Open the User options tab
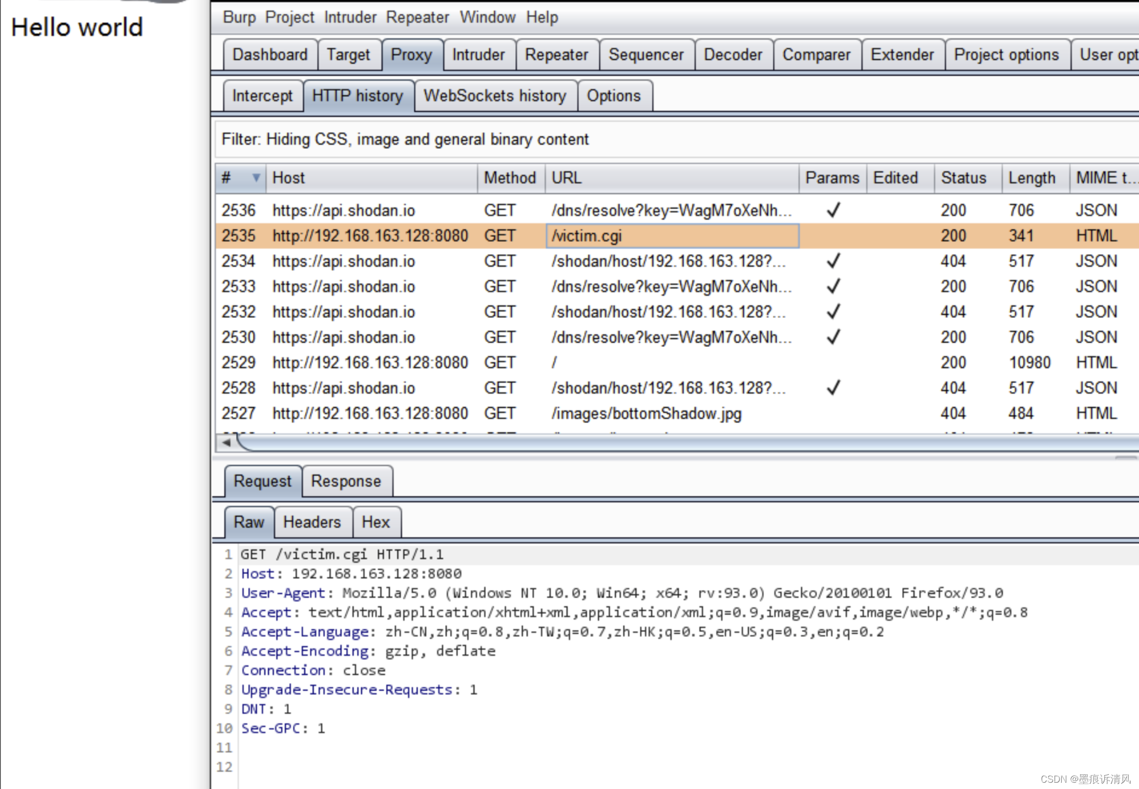Image resolution: width=1139 pixels, height=789 pixels. [1106, 55]
